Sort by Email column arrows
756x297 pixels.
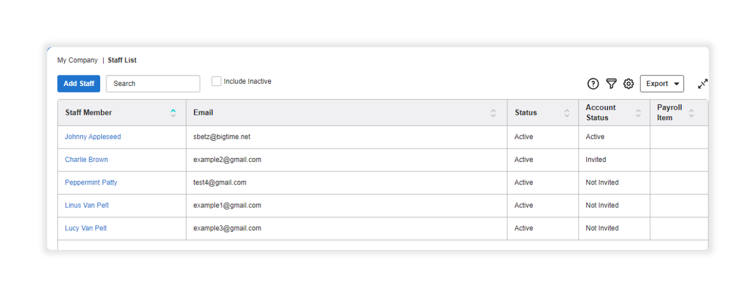point(493,113)
